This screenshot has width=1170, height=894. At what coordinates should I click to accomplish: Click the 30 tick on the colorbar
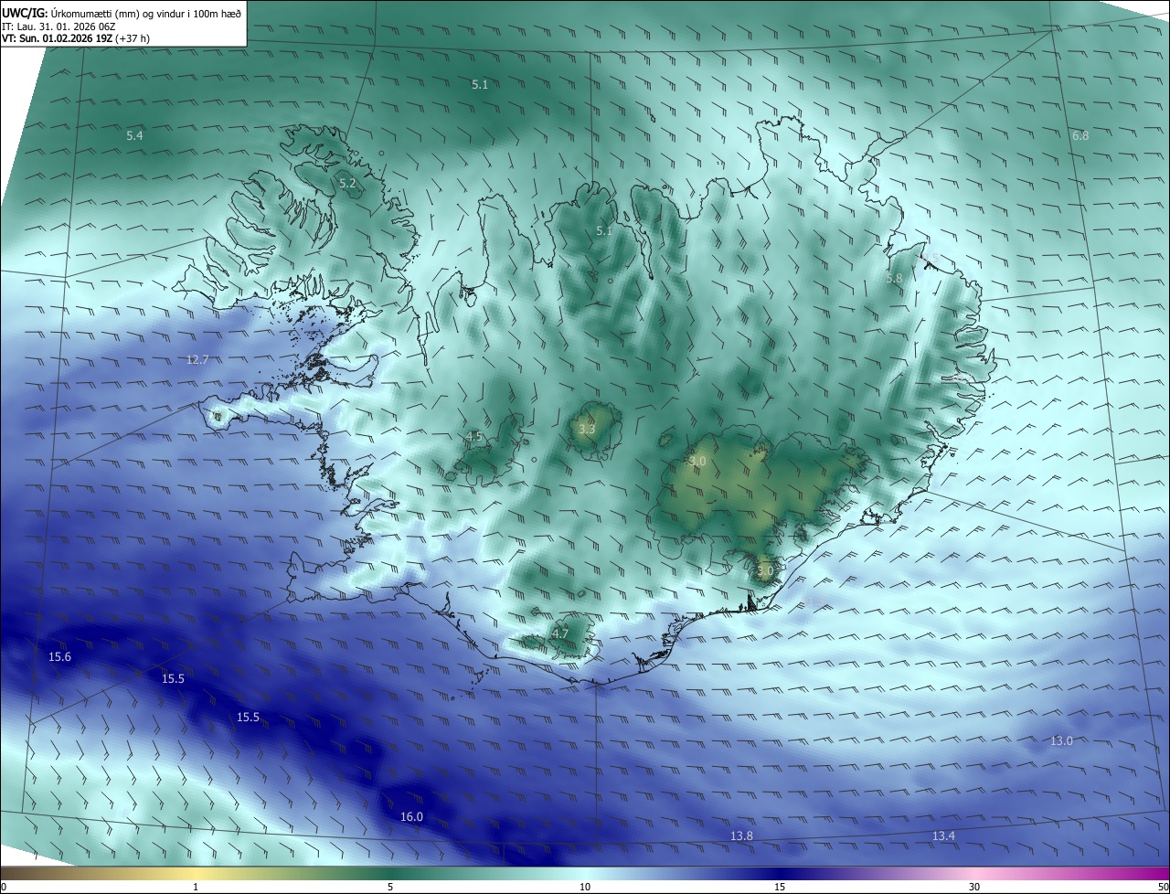click(x=974, y=887)
